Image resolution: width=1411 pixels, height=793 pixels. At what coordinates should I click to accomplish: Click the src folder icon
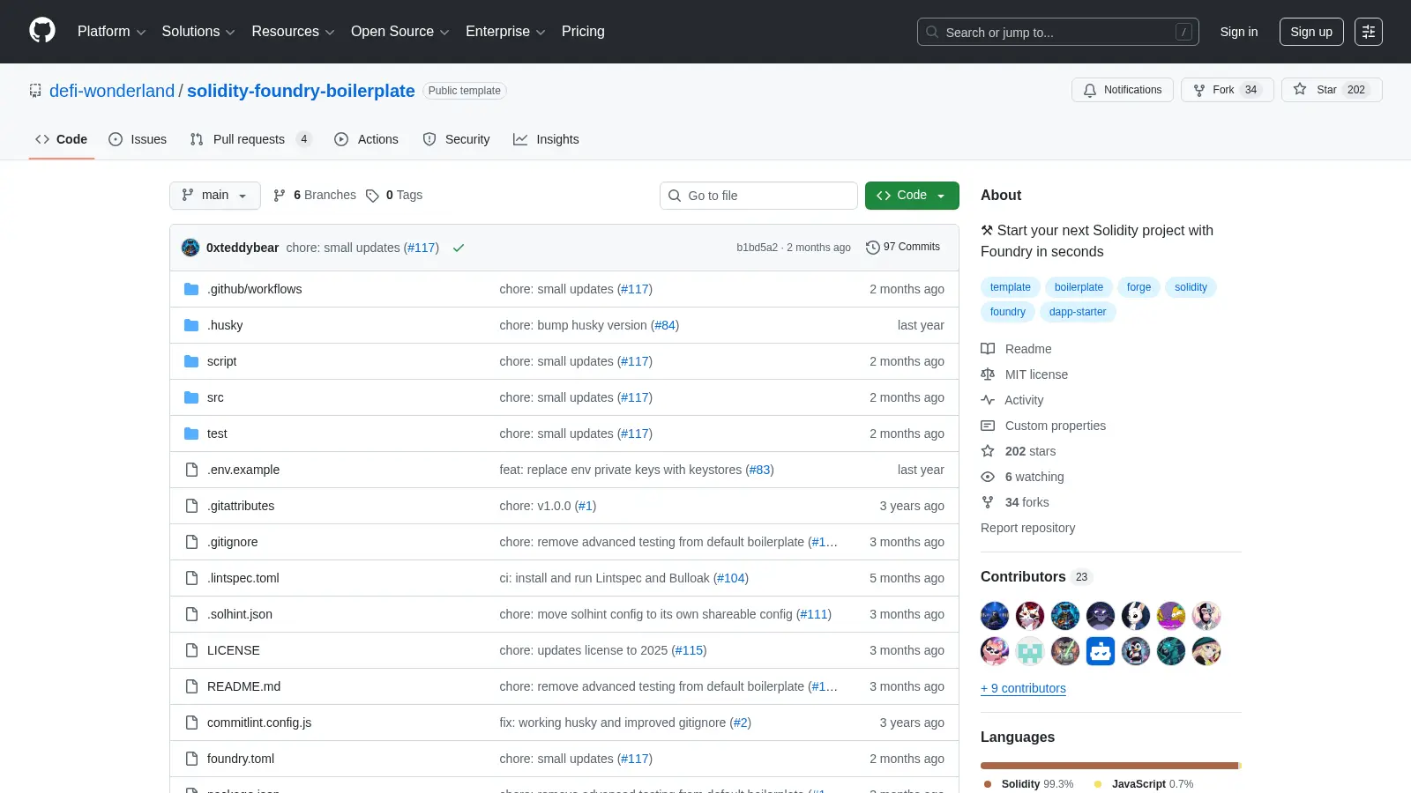191,397
